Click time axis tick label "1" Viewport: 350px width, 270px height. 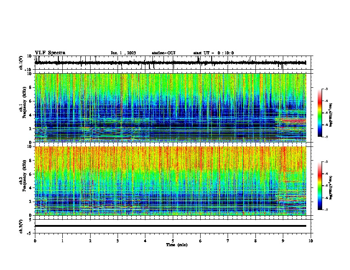pyautogui.click(x=63, y=241)
